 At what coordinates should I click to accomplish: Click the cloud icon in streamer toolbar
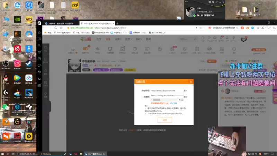[209, 49]
